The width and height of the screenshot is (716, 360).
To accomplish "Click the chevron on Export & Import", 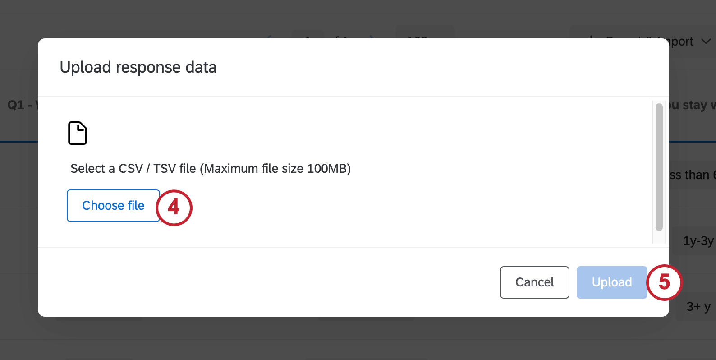I will point(706,41).
